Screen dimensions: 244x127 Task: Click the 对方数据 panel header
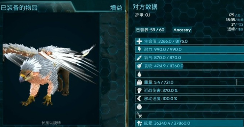145,7
